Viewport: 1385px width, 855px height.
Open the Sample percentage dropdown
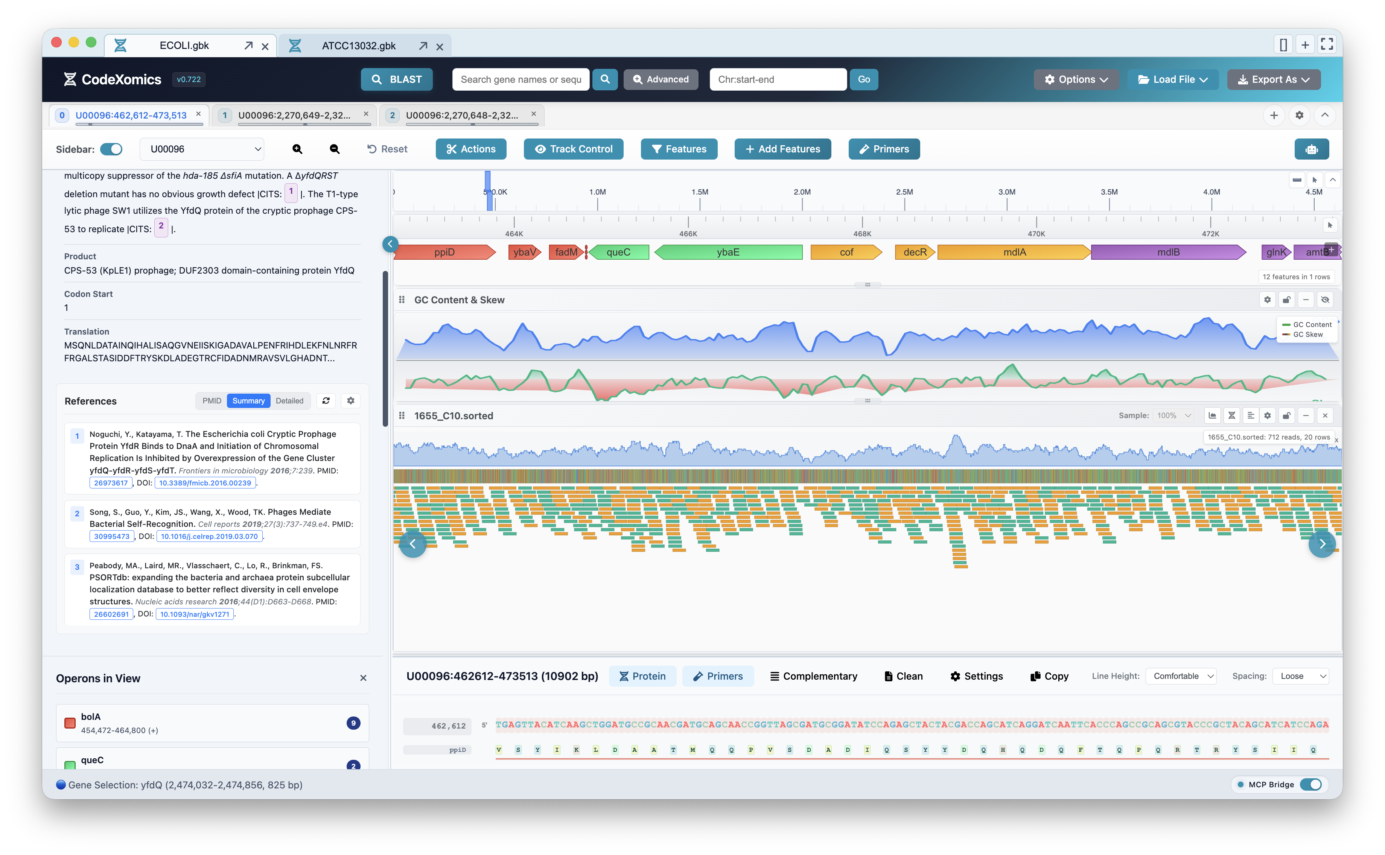pos(1173,415)
